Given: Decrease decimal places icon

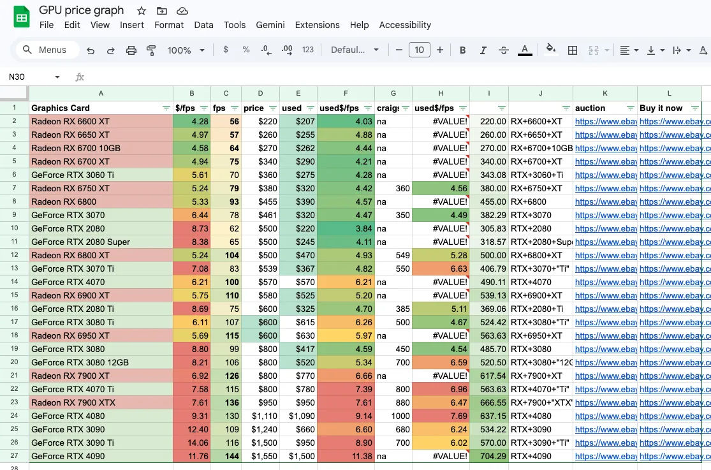Looking at the screenshot, I should pos(266,50).
